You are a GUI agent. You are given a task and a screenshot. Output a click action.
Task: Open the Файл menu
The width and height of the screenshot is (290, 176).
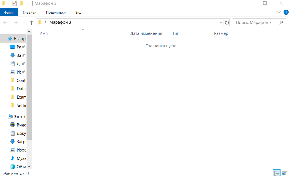[x=9, y=12]
